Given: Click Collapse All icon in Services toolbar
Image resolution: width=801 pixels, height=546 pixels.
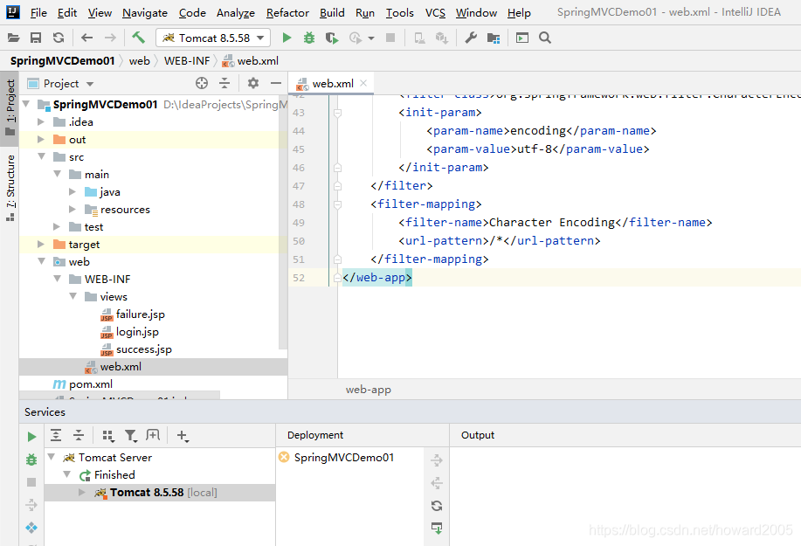Looking at the screenshot, I should tap(78, 435).
